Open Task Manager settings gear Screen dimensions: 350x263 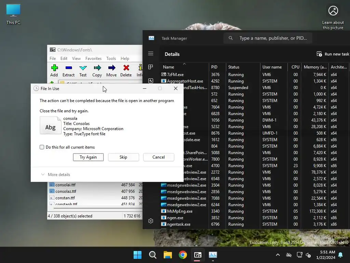(x=151, y=221)
